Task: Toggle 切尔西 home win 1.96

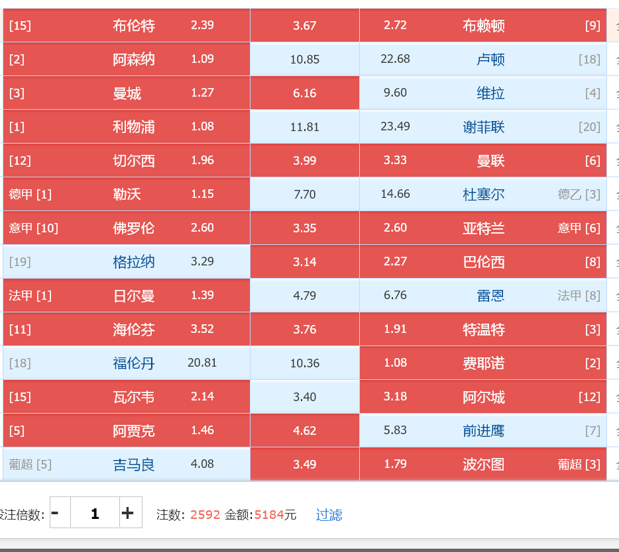Action: point(127,160)
